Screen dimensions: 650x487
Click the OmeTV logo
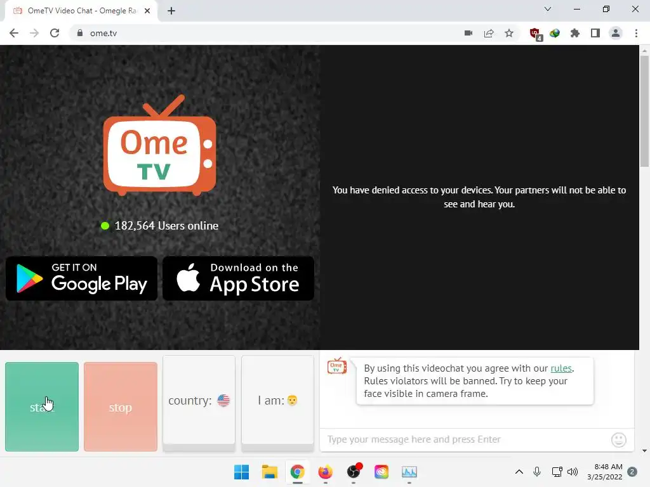click(x=159, y=145)
